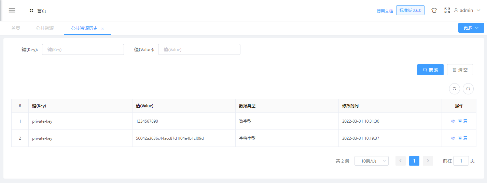This screenshot has width=487, height=183.
Task: Switch to the 首页 tab
Action: 16,28
